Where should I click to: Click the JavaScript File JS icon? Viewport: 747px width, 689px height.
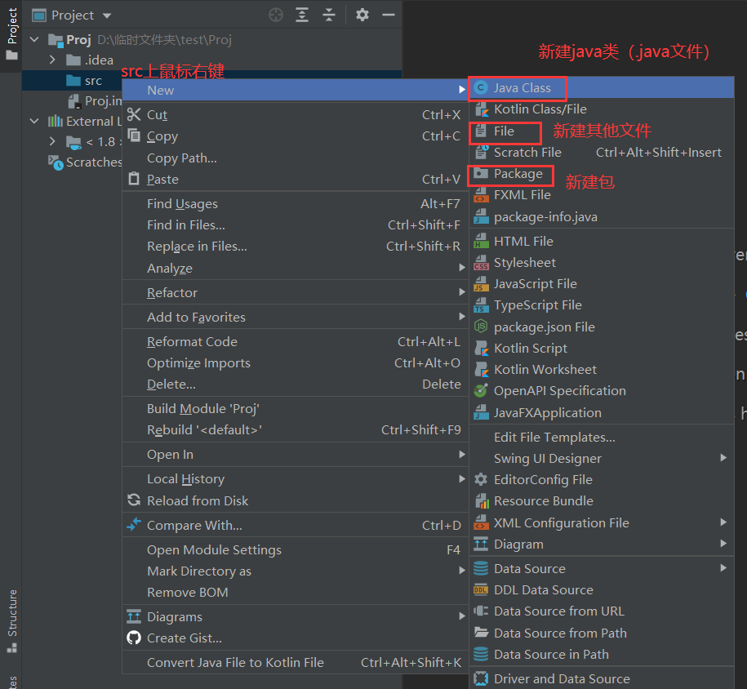481,283
